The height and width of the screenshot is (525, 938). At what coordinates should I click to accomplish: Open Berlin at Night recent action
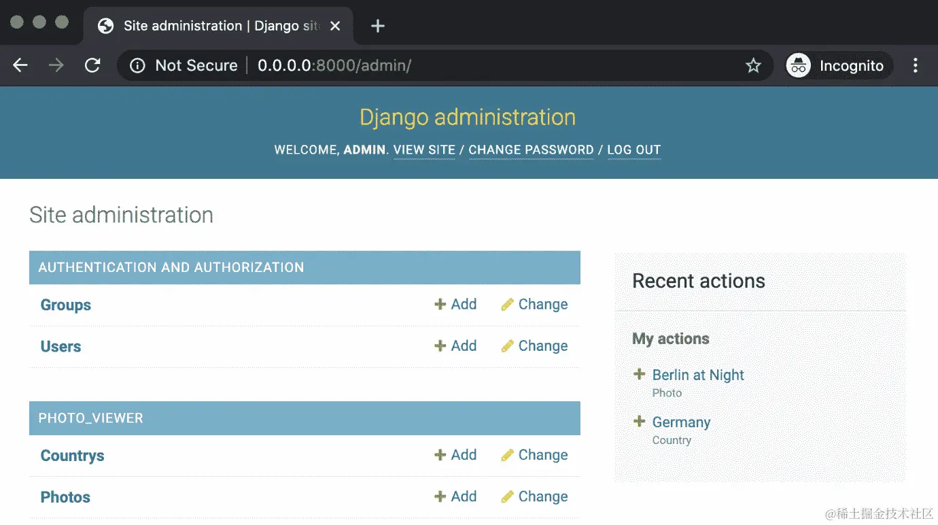click(x=698, y=375)
